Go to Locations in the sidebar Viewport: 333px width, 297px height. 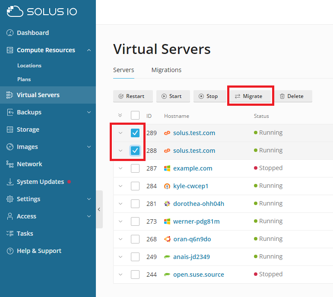[x=29, y=65]
